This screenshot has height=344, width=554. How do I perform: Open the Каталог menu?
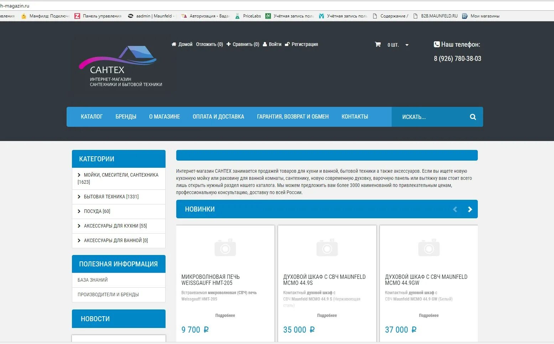point(92,117)
